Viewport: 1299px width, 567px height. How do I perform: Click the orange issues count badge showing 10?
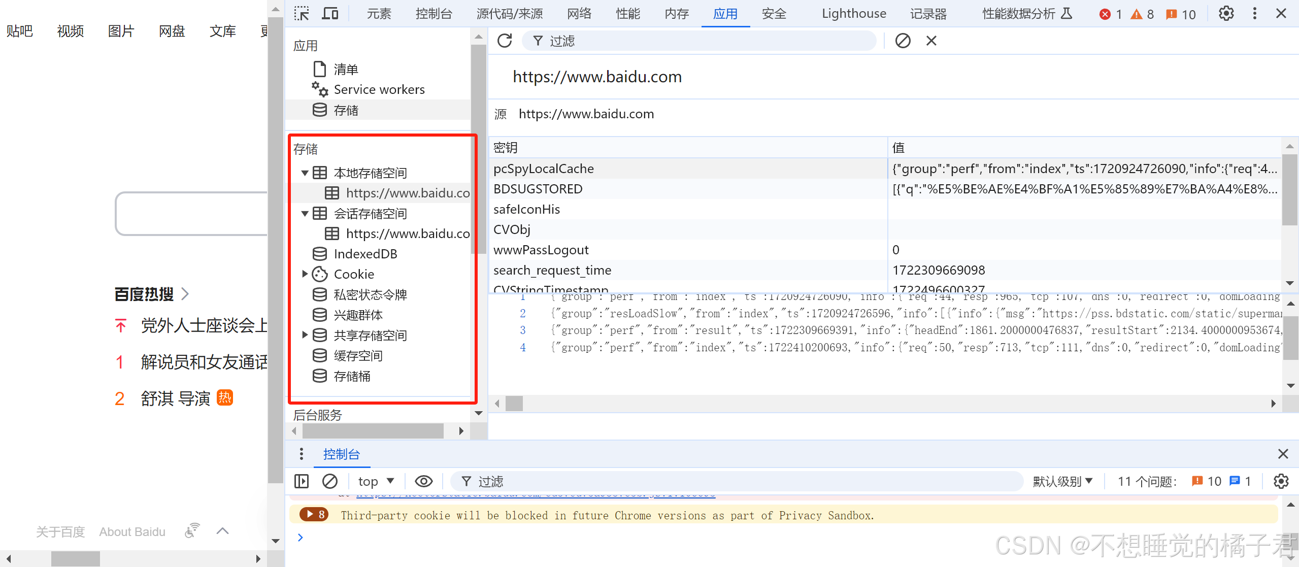pyautogui.click(x=1180, y=14)
